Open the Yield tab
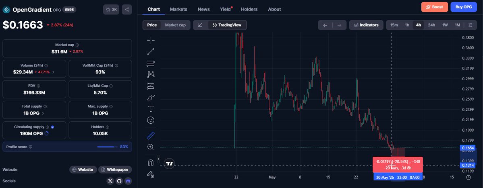Screen dimensions: 483x188 click(x=226, y=9)
